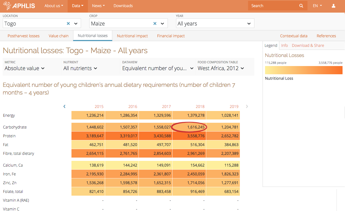Open the Food Composition Table dropdown

(x=221, y=68)
